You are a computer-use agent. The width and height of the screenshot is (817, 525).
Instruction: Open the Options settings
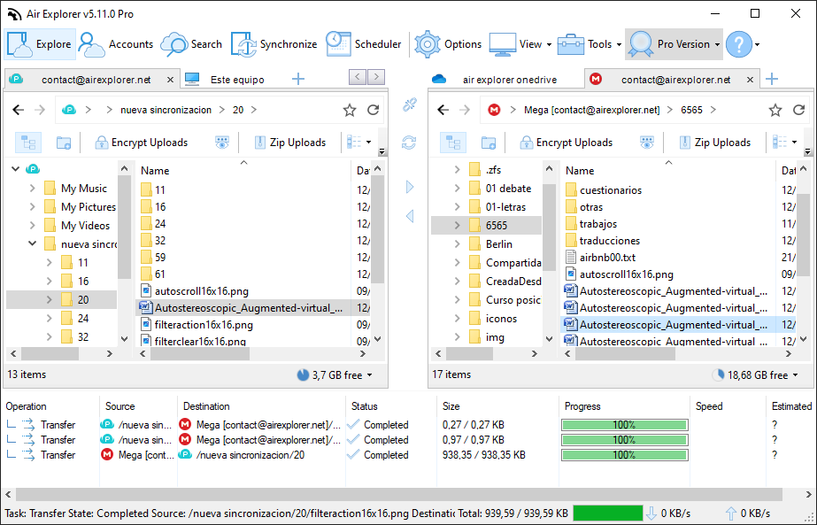point(448,44)
